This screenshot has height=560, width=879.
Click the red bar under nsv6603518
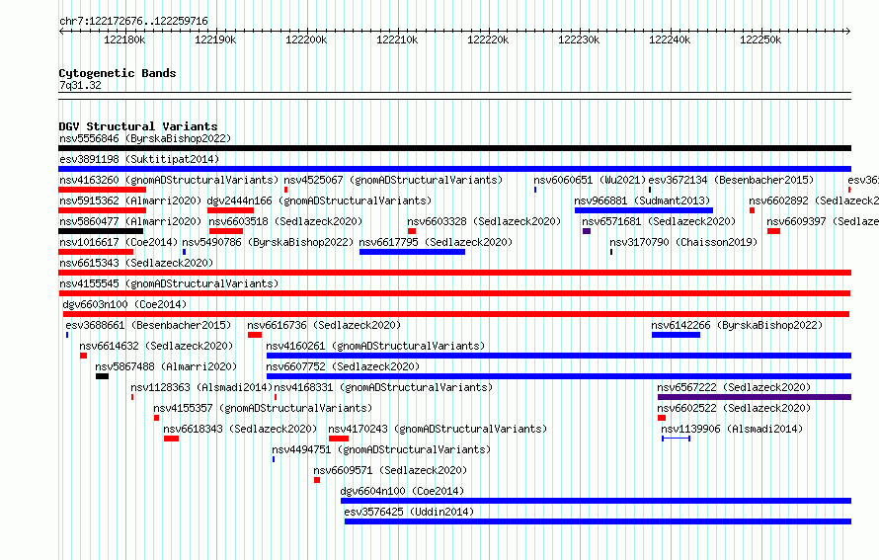click(226, 231)
